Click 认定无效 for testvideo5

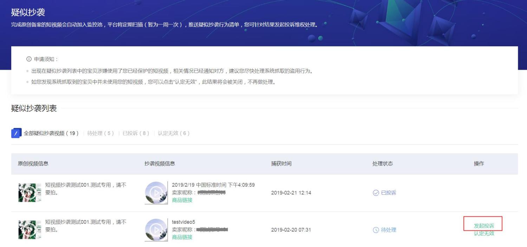point(484,233)
